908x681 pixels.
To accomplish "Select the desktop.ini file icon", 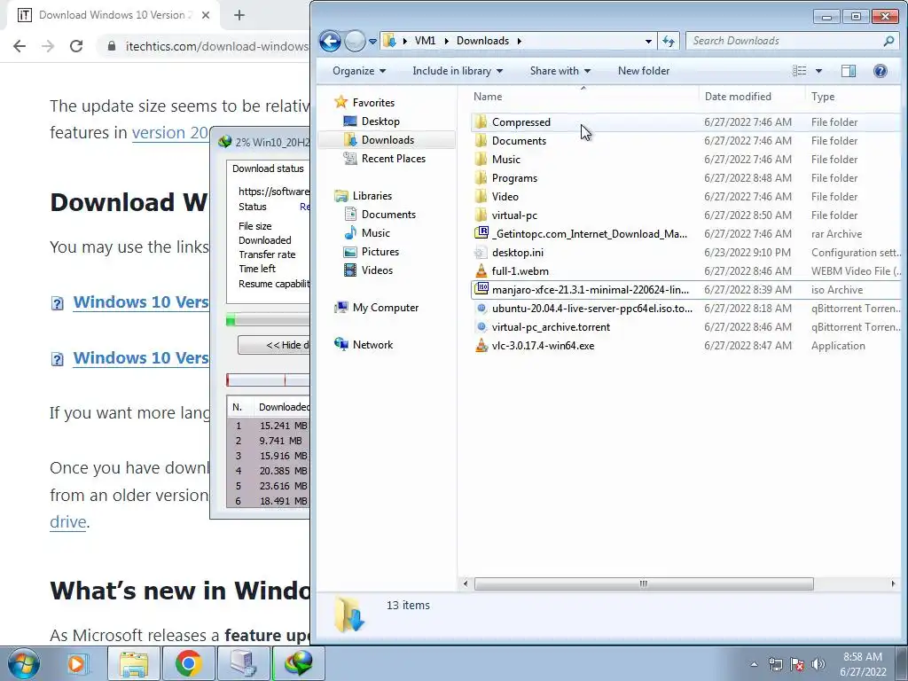I will point(481,253).
